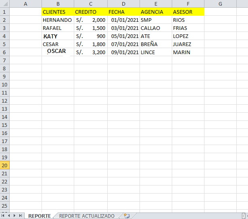Image resolution: width=248 pixels, height=219 pixels.
Task: Select row 25 header
Action: (x=4, y=206)
